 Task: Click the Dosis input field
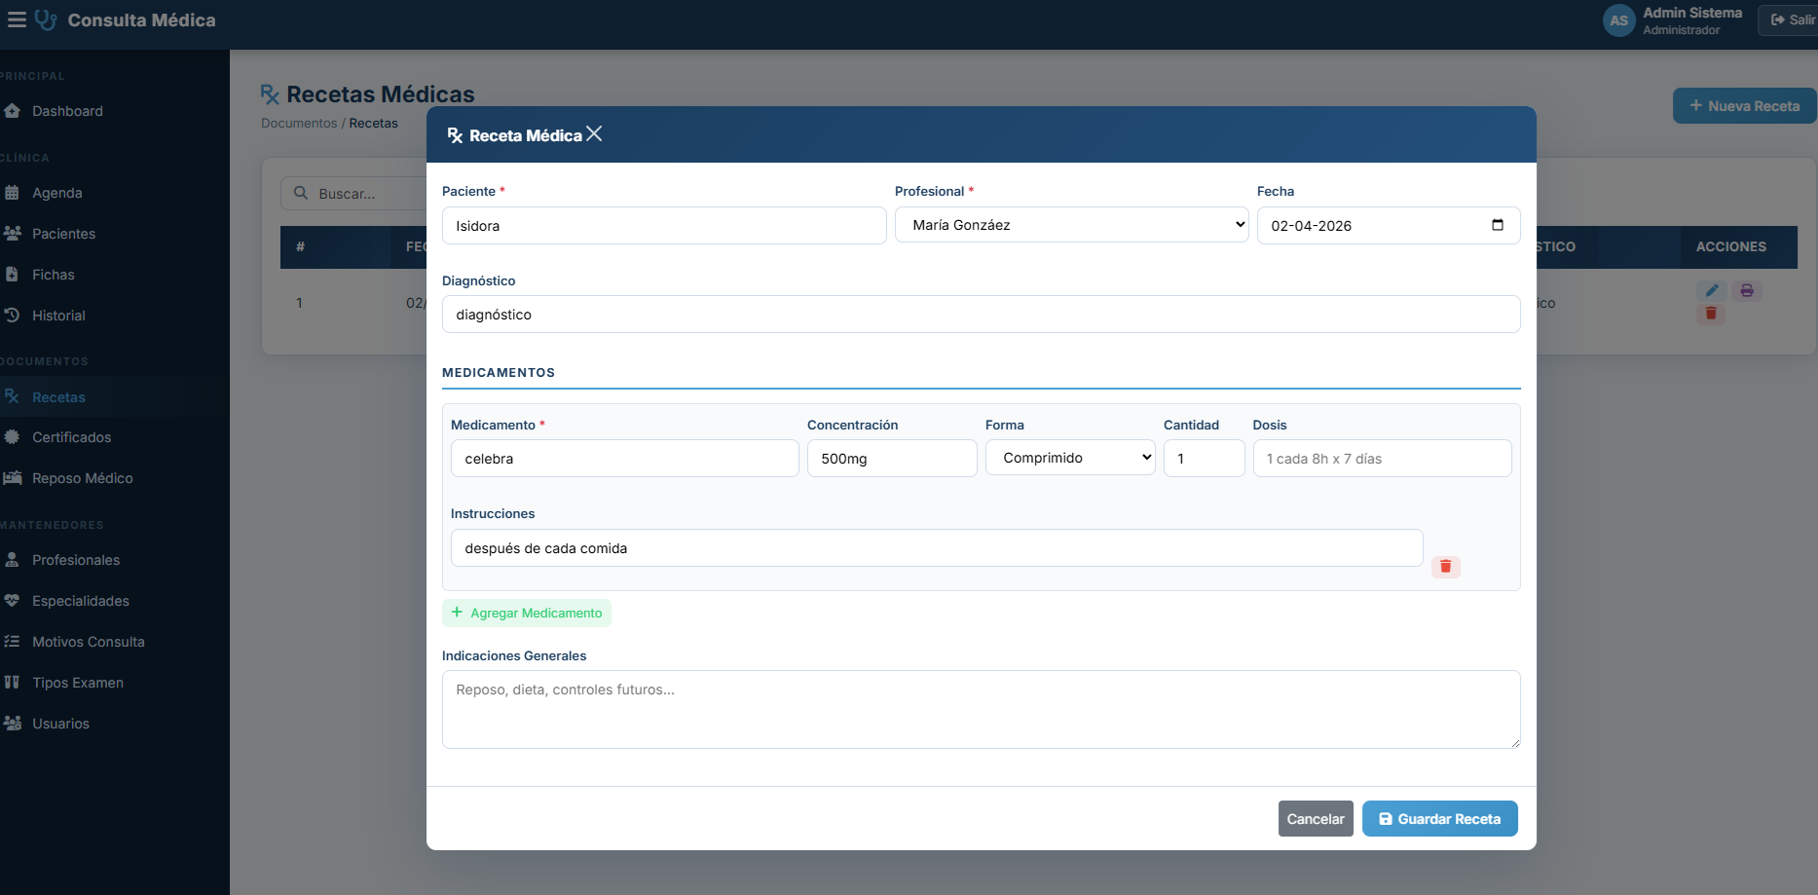tap(1382, 458)
